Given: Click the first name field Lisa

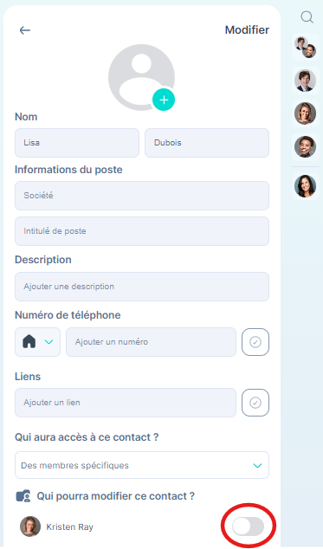Looking at the screenshot, I should click(77, 143).
